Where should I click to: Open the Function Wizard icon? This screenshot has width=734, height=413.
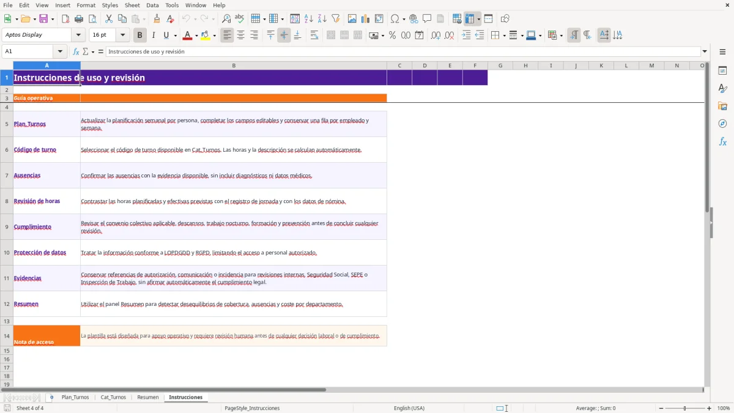[x=76, y=52]
